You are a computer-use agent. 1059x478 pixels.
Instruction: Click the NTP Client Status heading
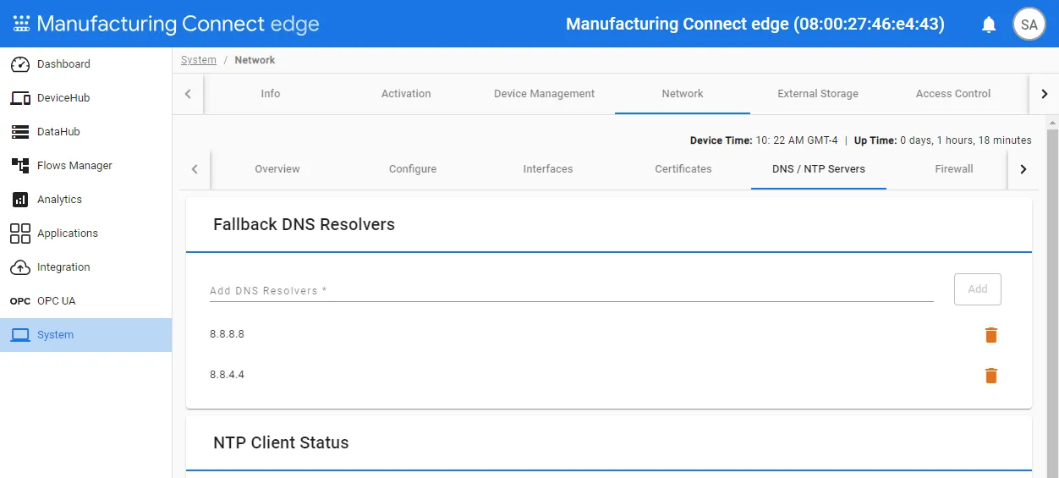tap(281, 442)
